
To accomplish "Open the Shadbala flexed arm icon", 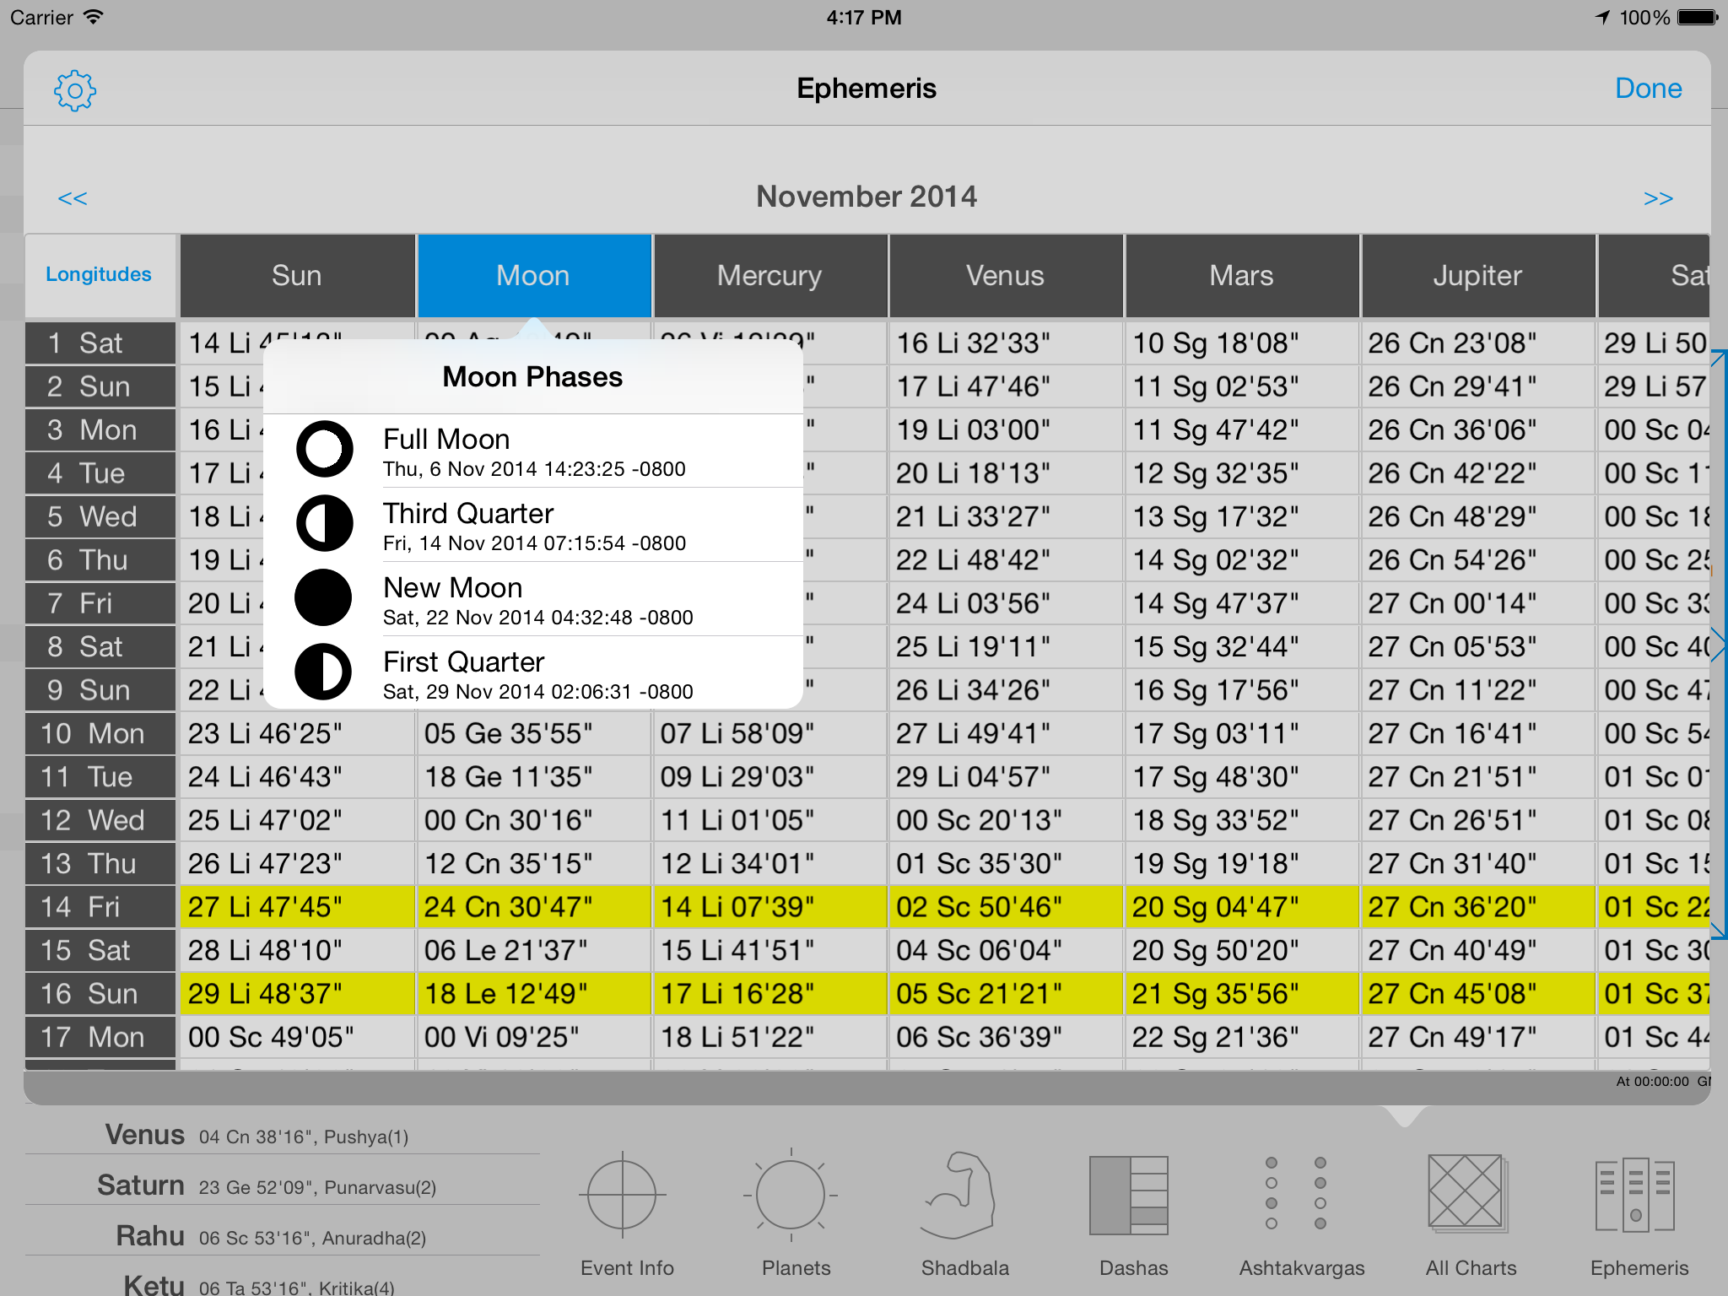I will [960, 1195].
